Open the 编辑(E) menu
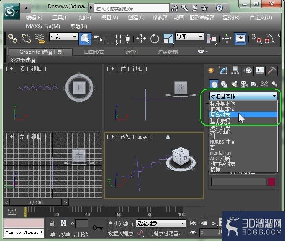The width and height of the screenshot is (285, 241). (34, 18)
